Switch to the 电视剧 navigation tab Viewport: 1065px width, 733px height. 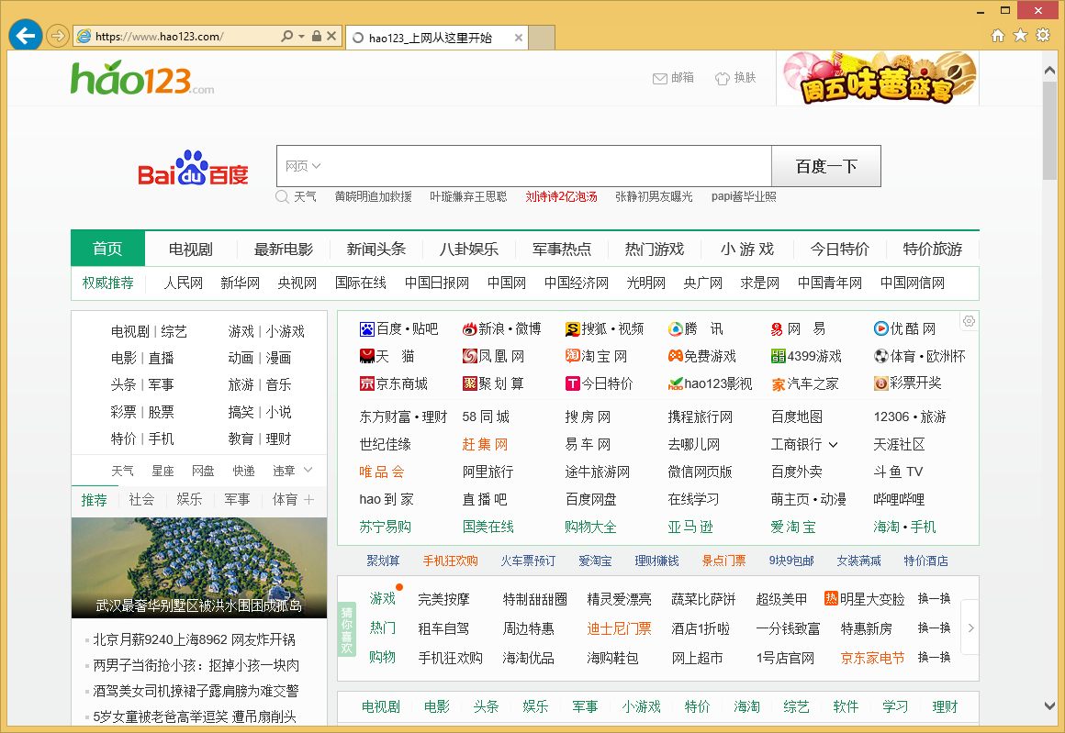coord(190,248)
